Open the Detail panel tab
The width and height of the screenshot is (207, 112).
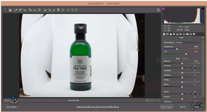point(171,34)
